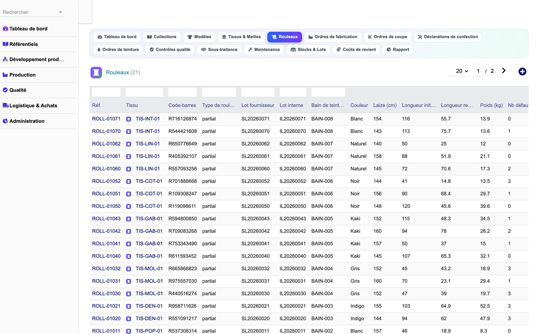Viewport: 540px width, 334px height.
Task: Switch to the Tissus & Mailles tab
Action: tap(241, 37)
